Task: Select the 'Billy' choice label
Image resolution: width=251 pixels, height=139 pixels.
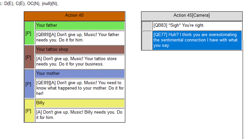Action: [x=80, y=103]
